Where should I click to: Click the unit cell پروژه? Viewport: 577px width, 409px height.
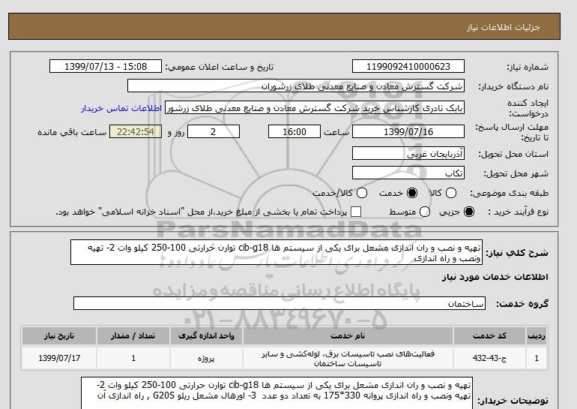[206, 358]
